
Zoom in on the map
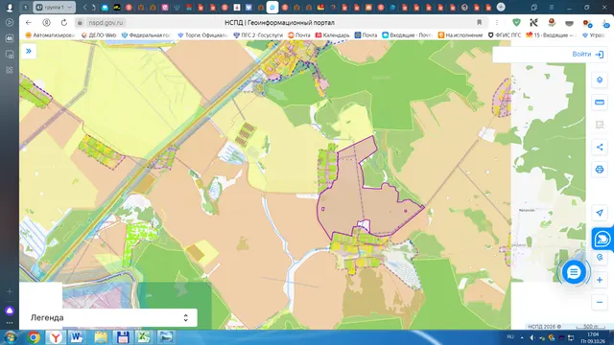[599, 280]
